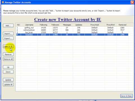The height and width of the screenshot is (101, 135).
Task: Click Messages value 27
Action: pyautogui.click(x=67, y=28)
